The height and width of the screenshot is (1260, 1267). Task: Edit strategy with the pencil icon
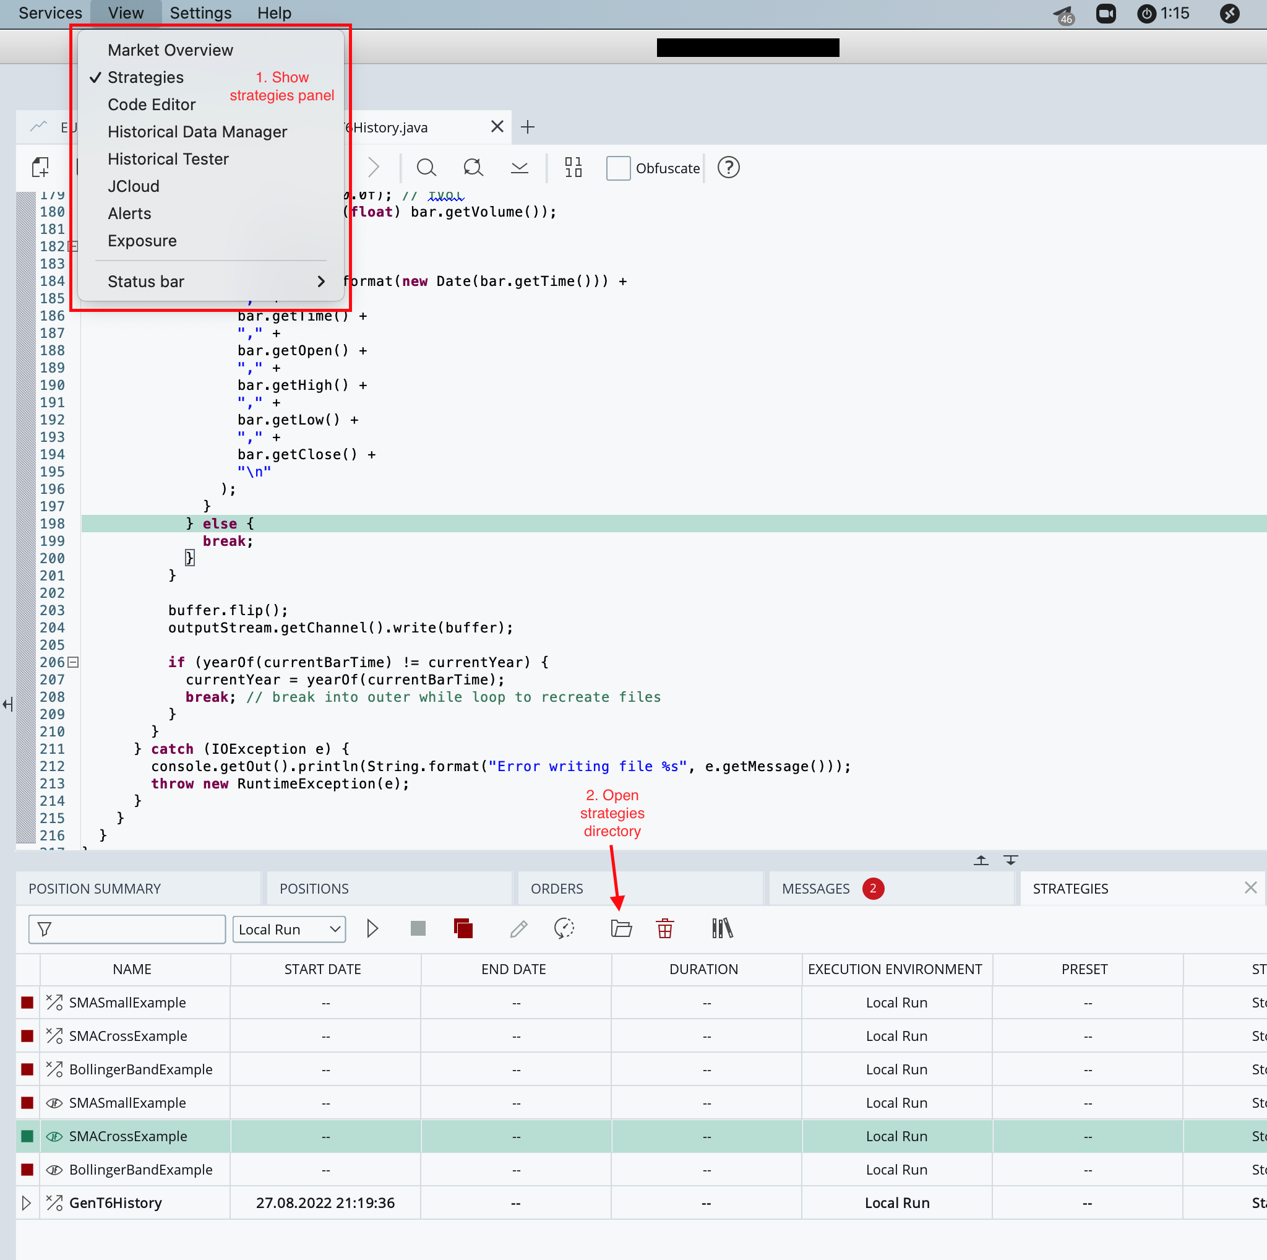tap(518, 928)
